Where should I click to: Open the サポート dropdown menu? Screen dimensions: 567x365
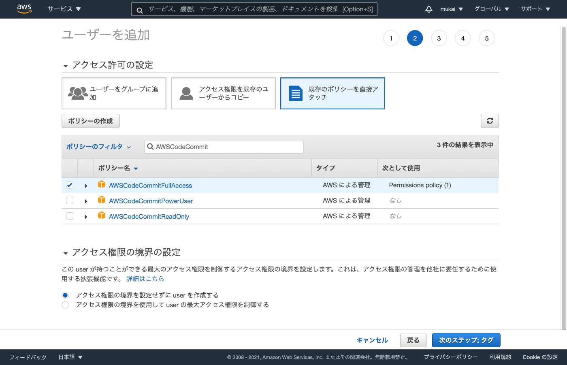point(535,9)
